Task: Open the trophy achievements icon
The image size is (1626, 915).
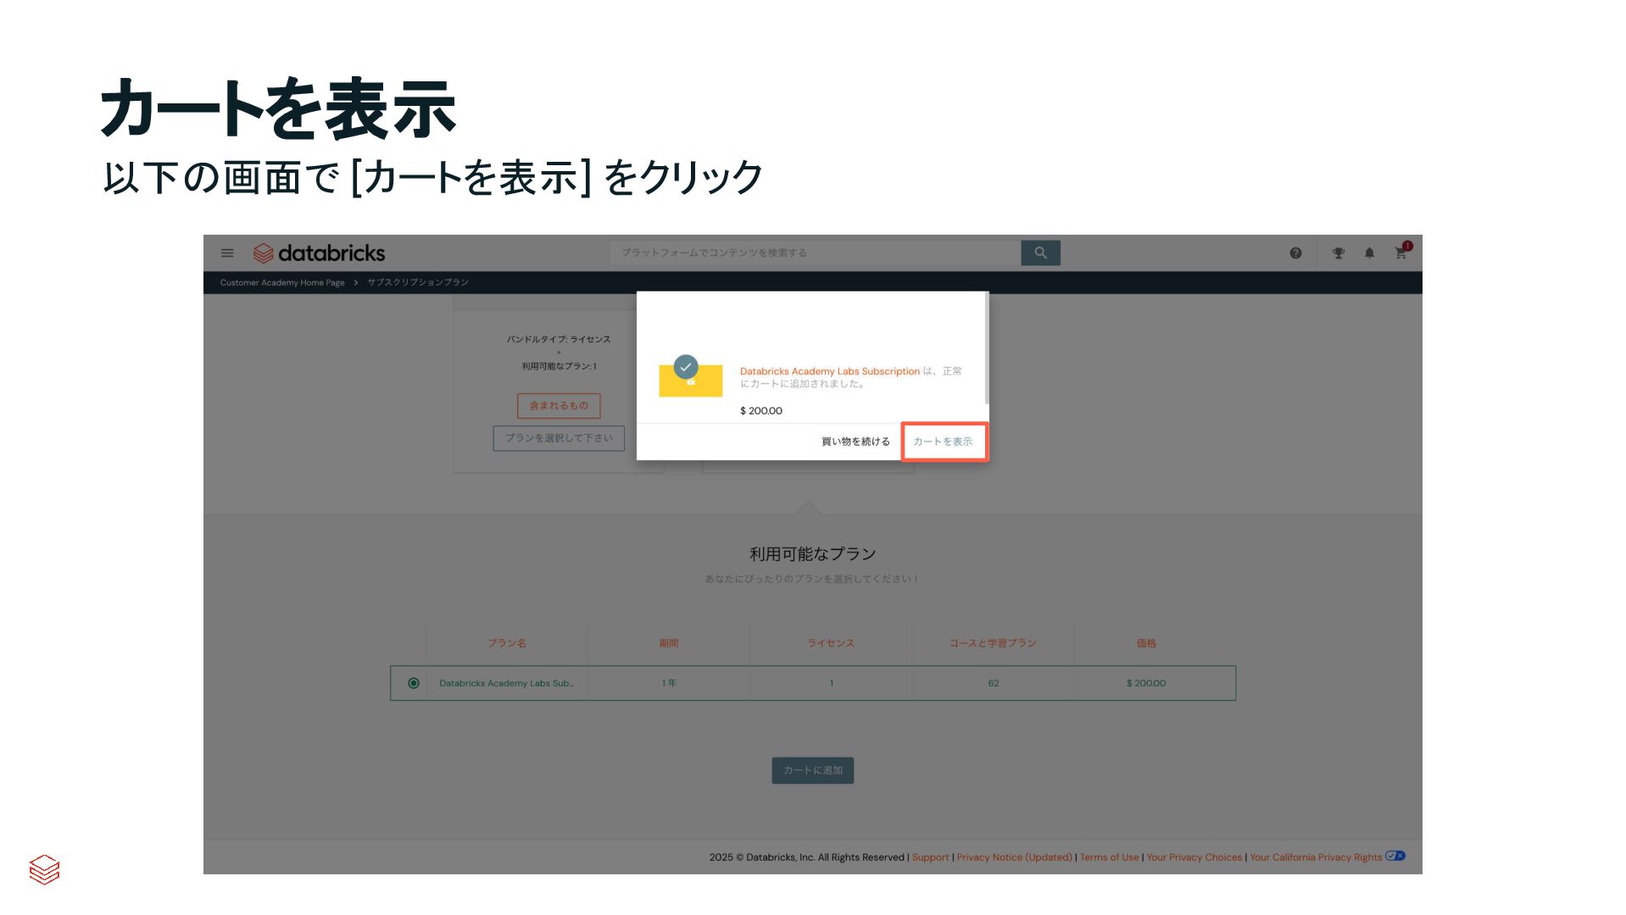Action: tap(1339, 252)
